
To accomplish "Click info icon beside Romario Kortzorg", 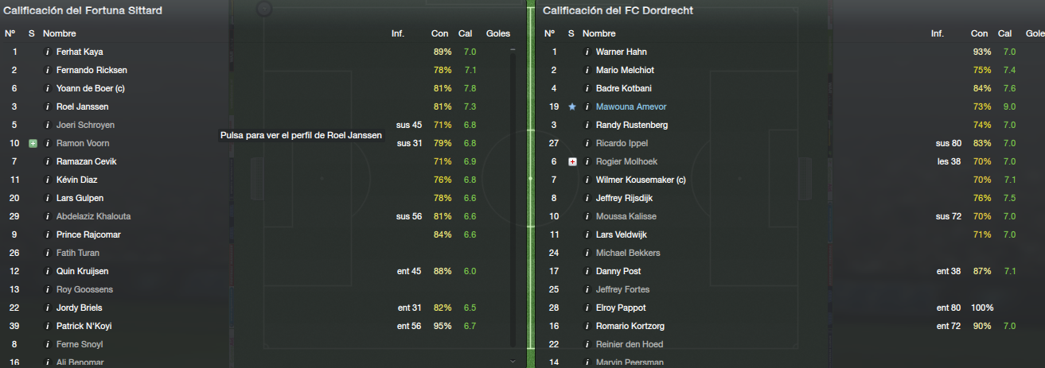I will (587, 326).
